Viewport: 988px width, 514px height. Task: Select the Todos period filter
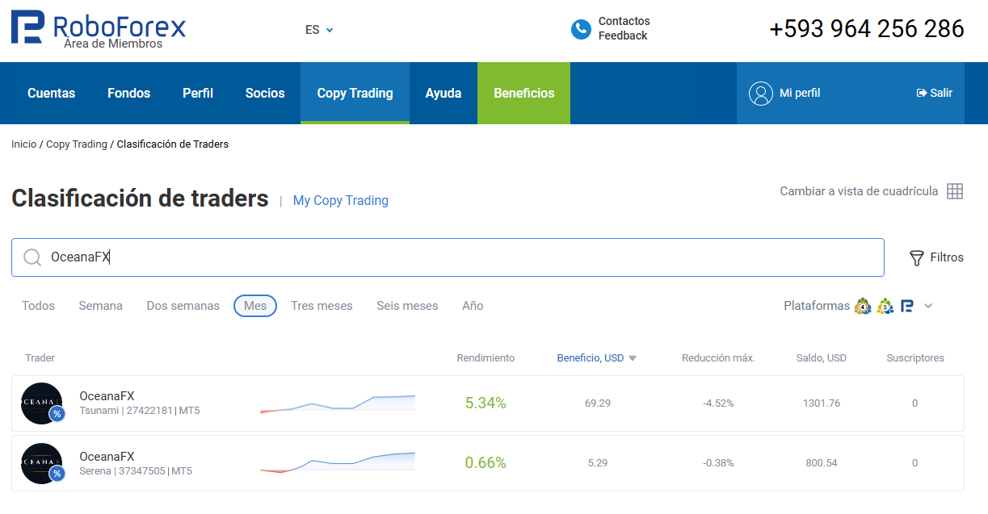(38, 306)
